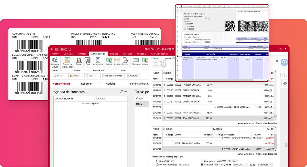Expand the Caja dropdown in ribbon
The height and width of the screenshot is (167, 307).
88,67
